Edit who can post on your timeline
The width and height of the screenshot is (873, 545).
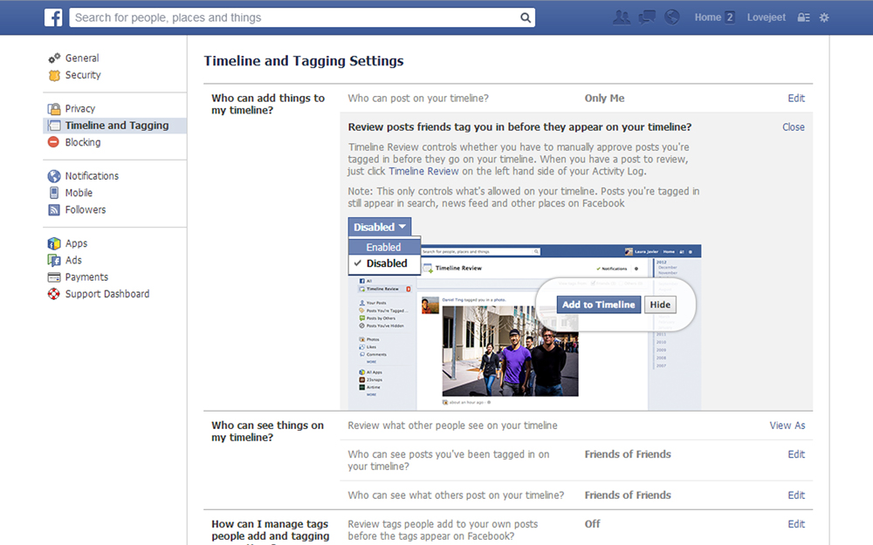(x=796, y=98)
